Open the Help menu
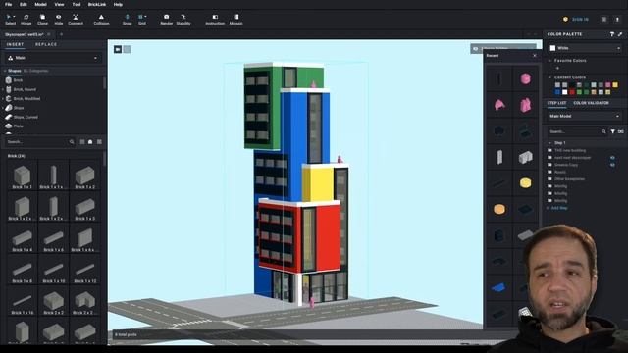 (118, 4)
